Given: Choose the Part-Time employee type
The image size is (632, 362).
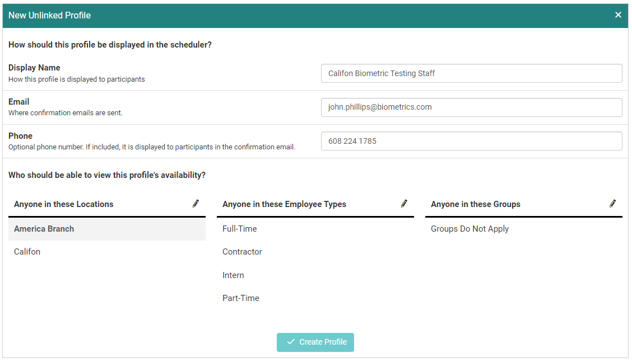Looking at the screenshot, I should (241, 298).
